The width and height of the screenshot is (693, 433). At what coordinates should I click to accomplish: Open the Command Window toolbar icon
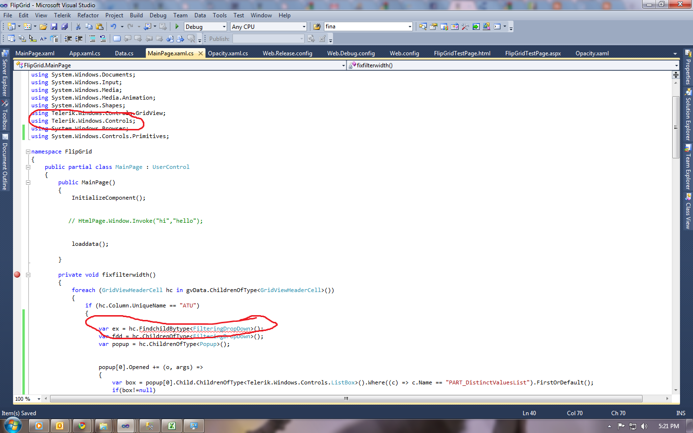tap(497, 26)
